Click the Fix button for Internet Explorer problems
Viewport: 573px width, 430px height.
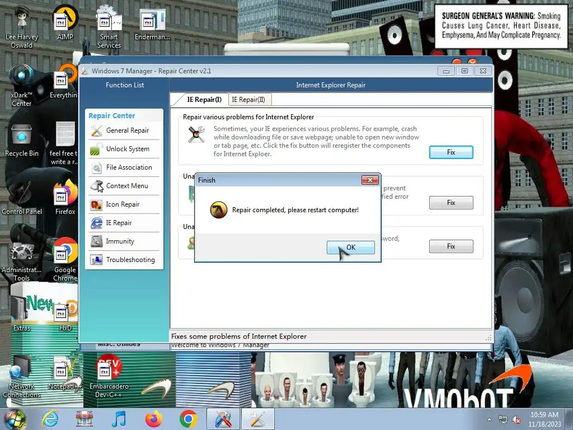coord(451,152)
